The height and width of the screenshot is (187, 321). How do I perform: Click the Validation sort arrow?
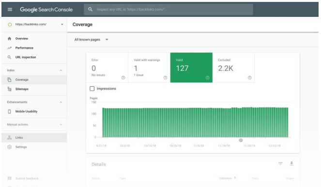coord(235,178)
